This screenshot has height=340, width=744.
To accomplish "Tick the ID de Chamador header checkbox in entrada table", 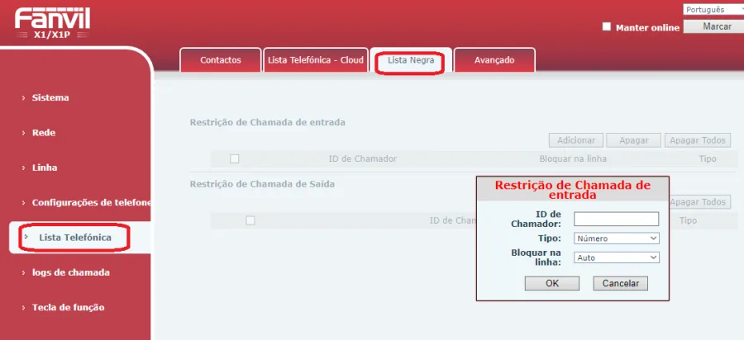I will (x=235, y=158).
